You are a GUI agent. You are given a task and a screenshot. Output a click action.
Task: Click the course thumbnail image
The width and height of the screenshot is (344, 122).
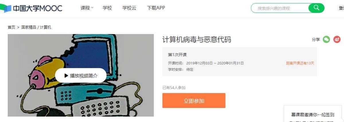(x=81, y=75)
